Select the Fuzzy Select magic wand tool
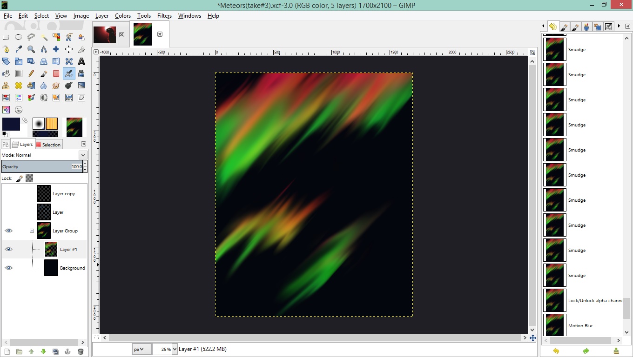 (44, 37)
